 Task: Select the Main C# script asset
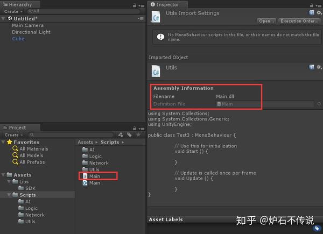coord(92,183)
